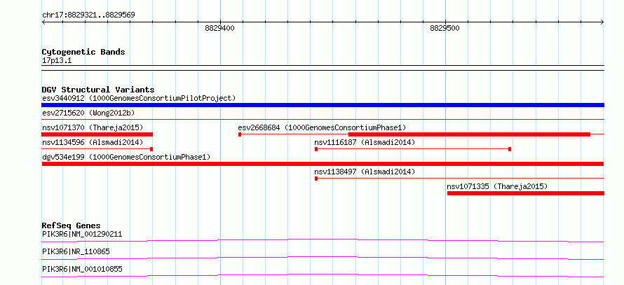Click the chr17:8829321..8829569 region label
Screen dimensions: 624x285
(88, 15)
